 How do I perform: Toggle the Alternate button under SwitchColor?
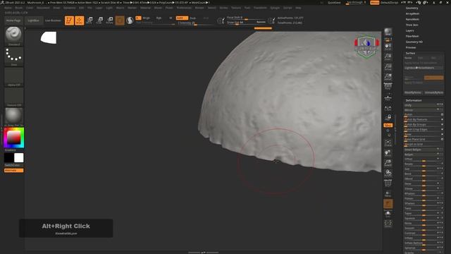[x=14, y=170]
